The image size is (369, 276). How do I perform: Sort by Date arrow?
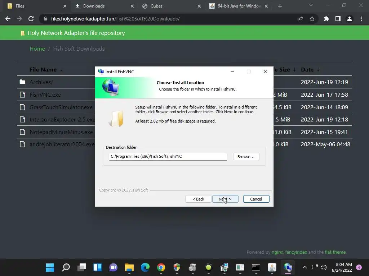(x=318, y=69)
